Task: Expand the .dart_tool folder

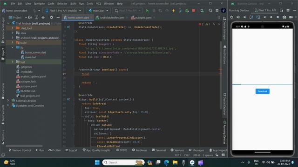Action: (13, 28)
